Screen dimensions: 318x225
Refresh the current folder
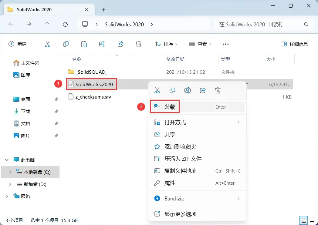pyautogui.click(x=65, y=25)
